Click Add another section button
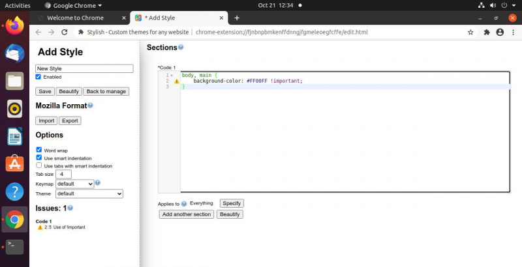Screen dimensions: 522x267 coord(187,214)
